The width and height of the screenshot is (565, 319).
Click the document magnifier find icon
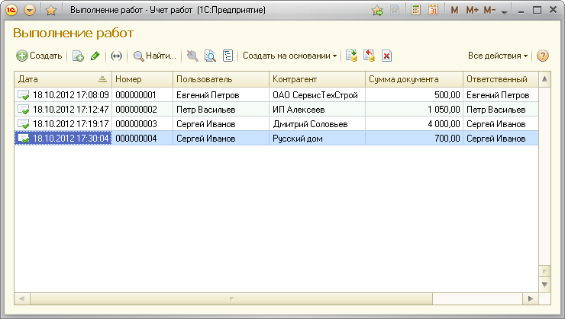(210, 56)
